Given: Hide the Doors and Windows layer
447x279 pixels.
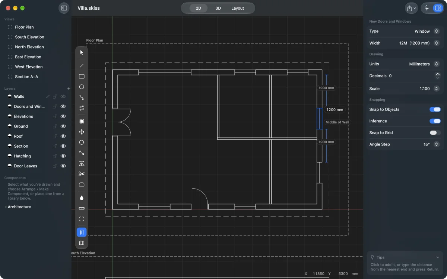Looking at the screenshot, I should [x=63, y=106].
